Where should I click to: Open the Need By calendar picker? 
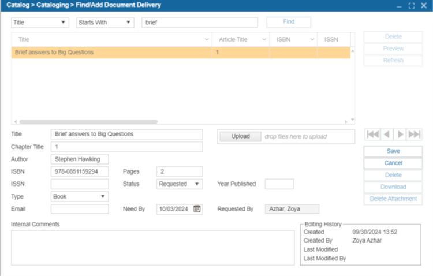(x=197, y=209)
